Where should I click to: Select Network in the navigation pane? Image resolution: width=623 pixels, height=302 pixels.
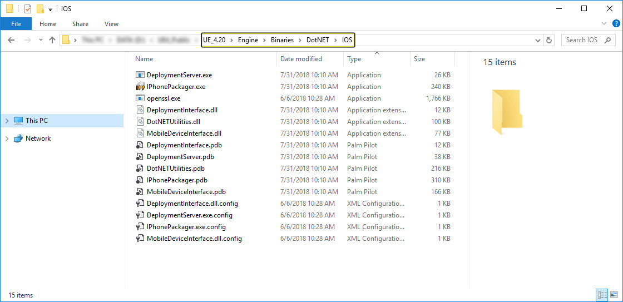38,138
